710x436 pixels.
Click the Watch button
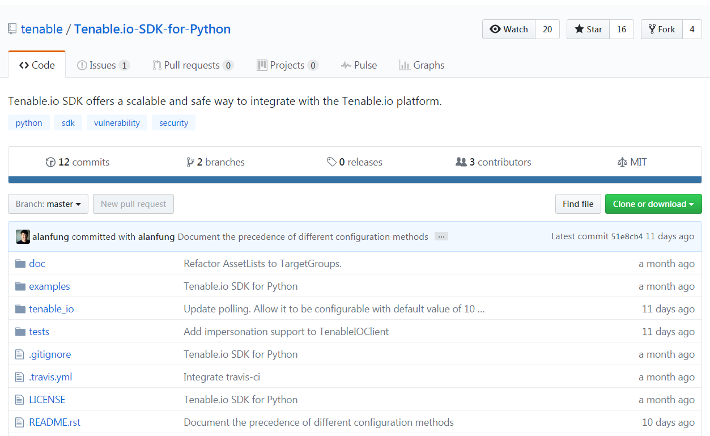[x=509, y=29]
